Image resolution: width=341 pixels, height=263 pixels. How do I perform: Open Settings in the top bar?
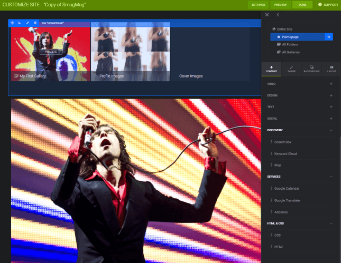[258, 5]
